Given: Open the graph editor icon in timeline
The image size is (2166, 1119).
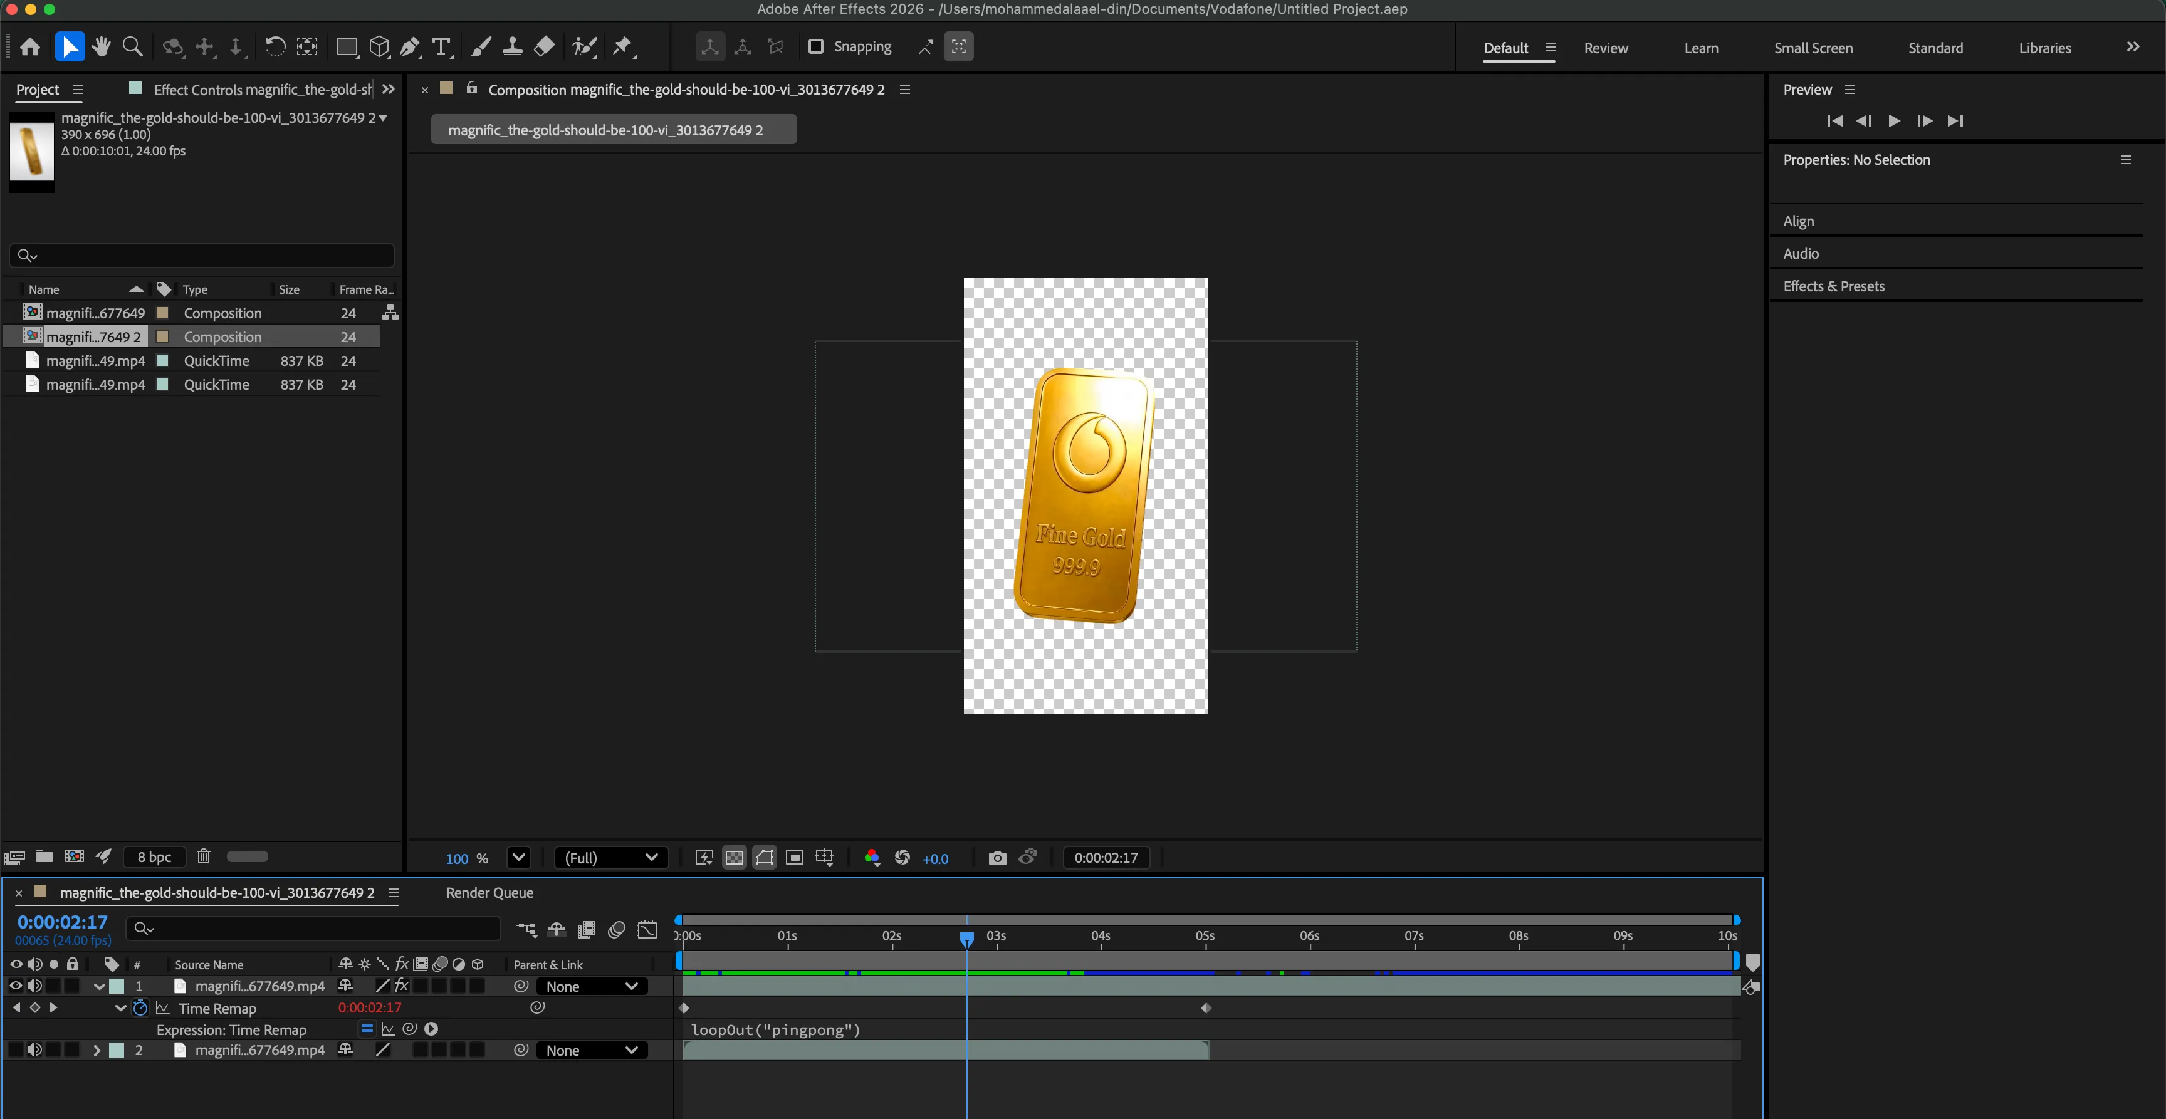Looking at the screenshot, I should pos(647,929).
